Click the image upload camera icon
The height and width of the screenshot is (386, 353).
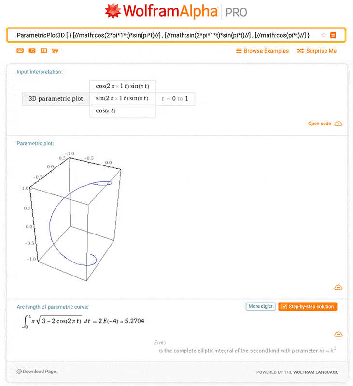(32, 50)
